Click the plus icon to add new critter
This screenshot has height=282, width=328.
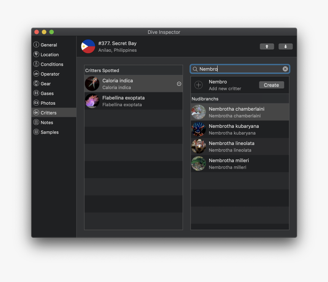[x=198, y=85]
